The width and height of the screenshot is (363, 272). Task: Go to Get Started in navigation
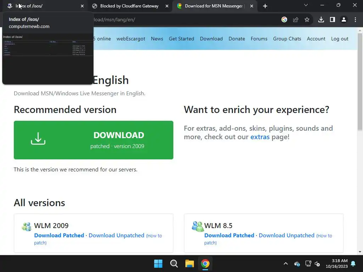click(x=181, y=39)
